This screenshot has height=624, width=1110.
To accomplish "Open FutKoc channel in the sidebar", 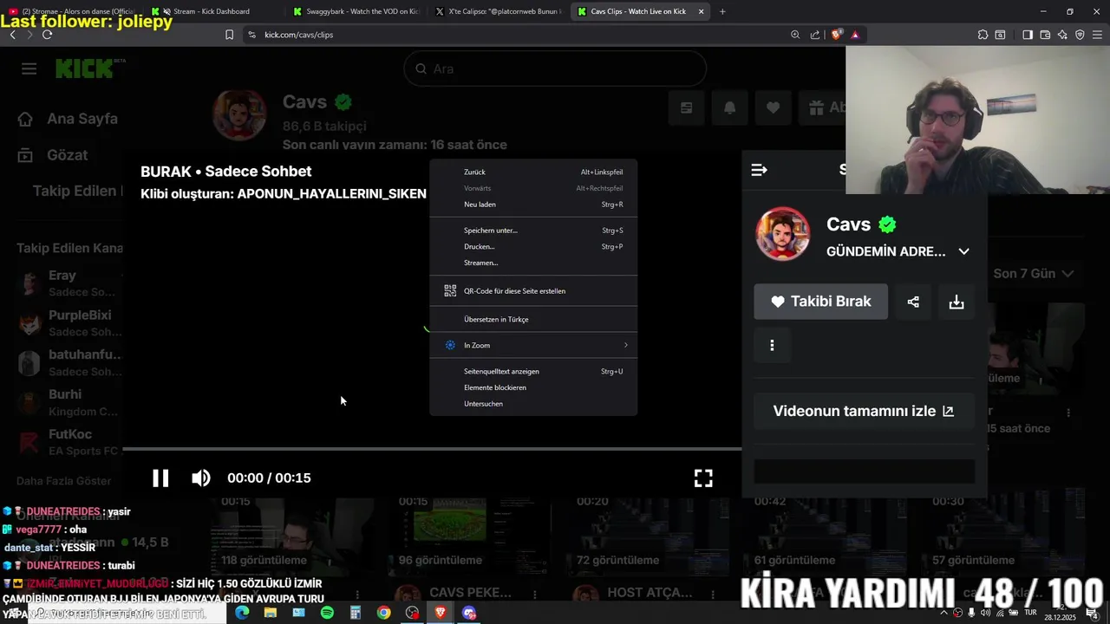I will tap(69, 442).
